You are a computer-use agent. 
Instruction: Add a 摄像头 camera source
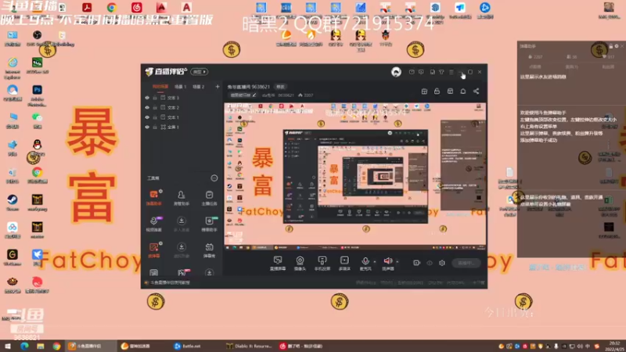coord(300,264)
